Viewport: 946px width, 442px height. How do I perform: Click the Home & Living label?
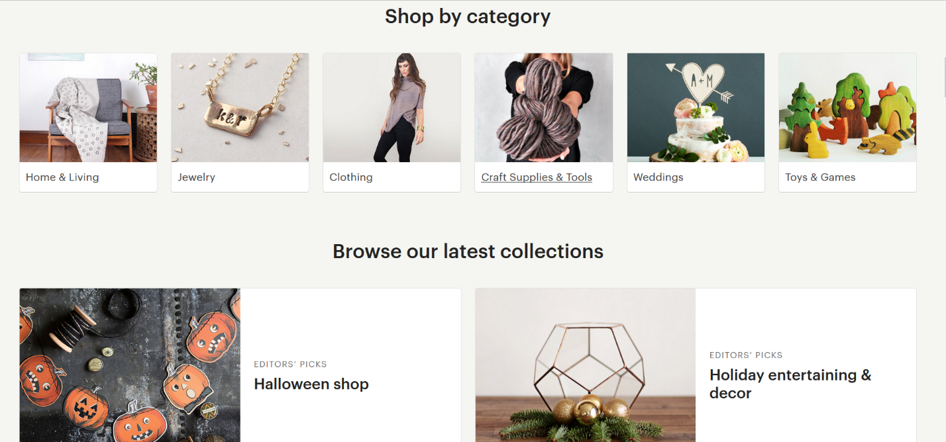click(x=62, y=177)
